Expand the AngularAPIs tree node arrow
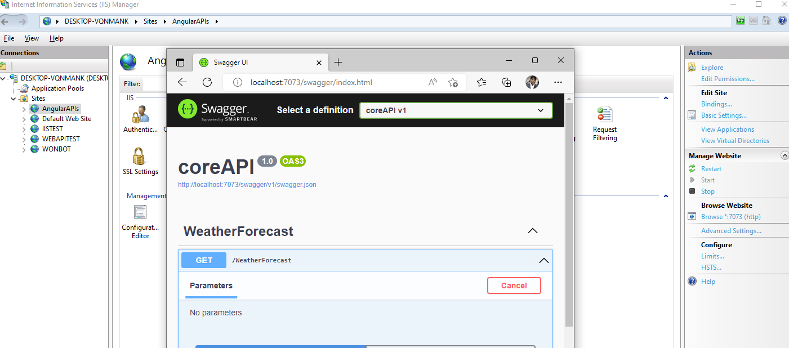789x348 pixels. [24, 109]
